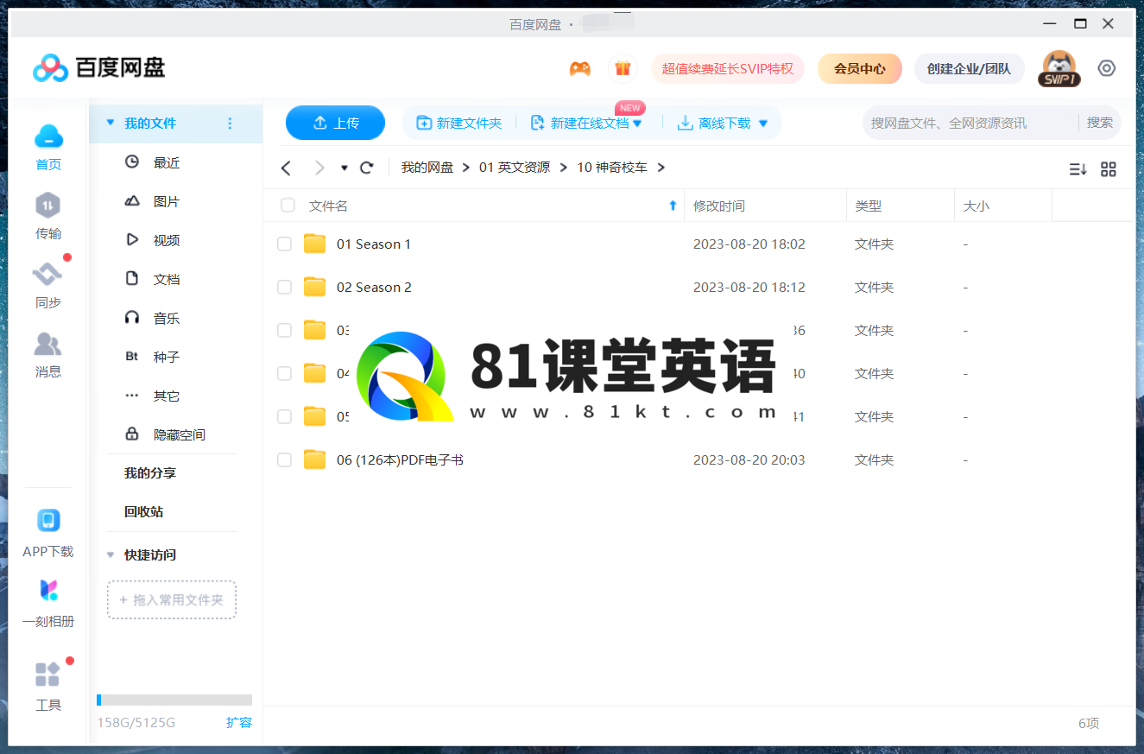Open the 传输 transfer panel

coord(48,206)
